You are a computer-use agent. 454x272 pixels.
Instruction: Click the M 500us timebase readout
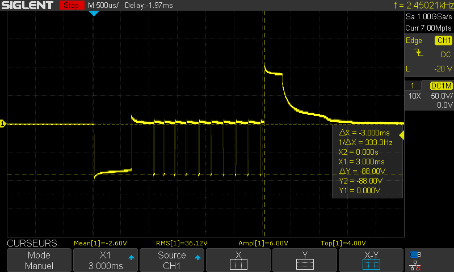103,5
